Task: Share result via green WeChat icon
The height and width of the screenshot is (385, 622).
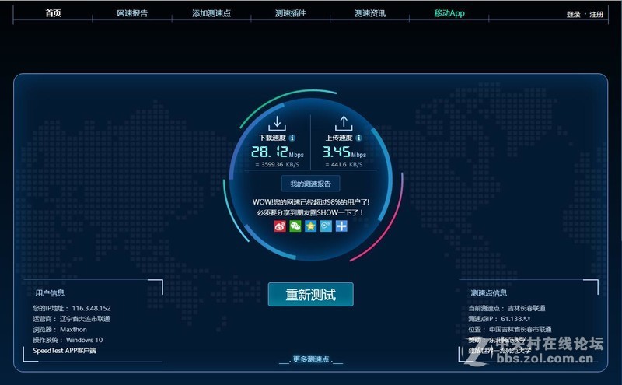Action: [x=295, y=226]
